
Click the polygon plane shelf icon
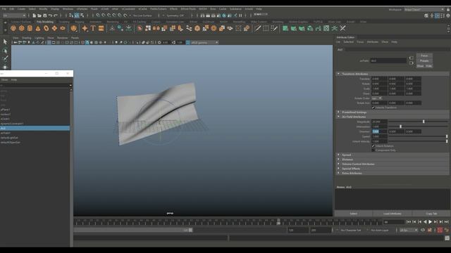[x=54, y=28]
